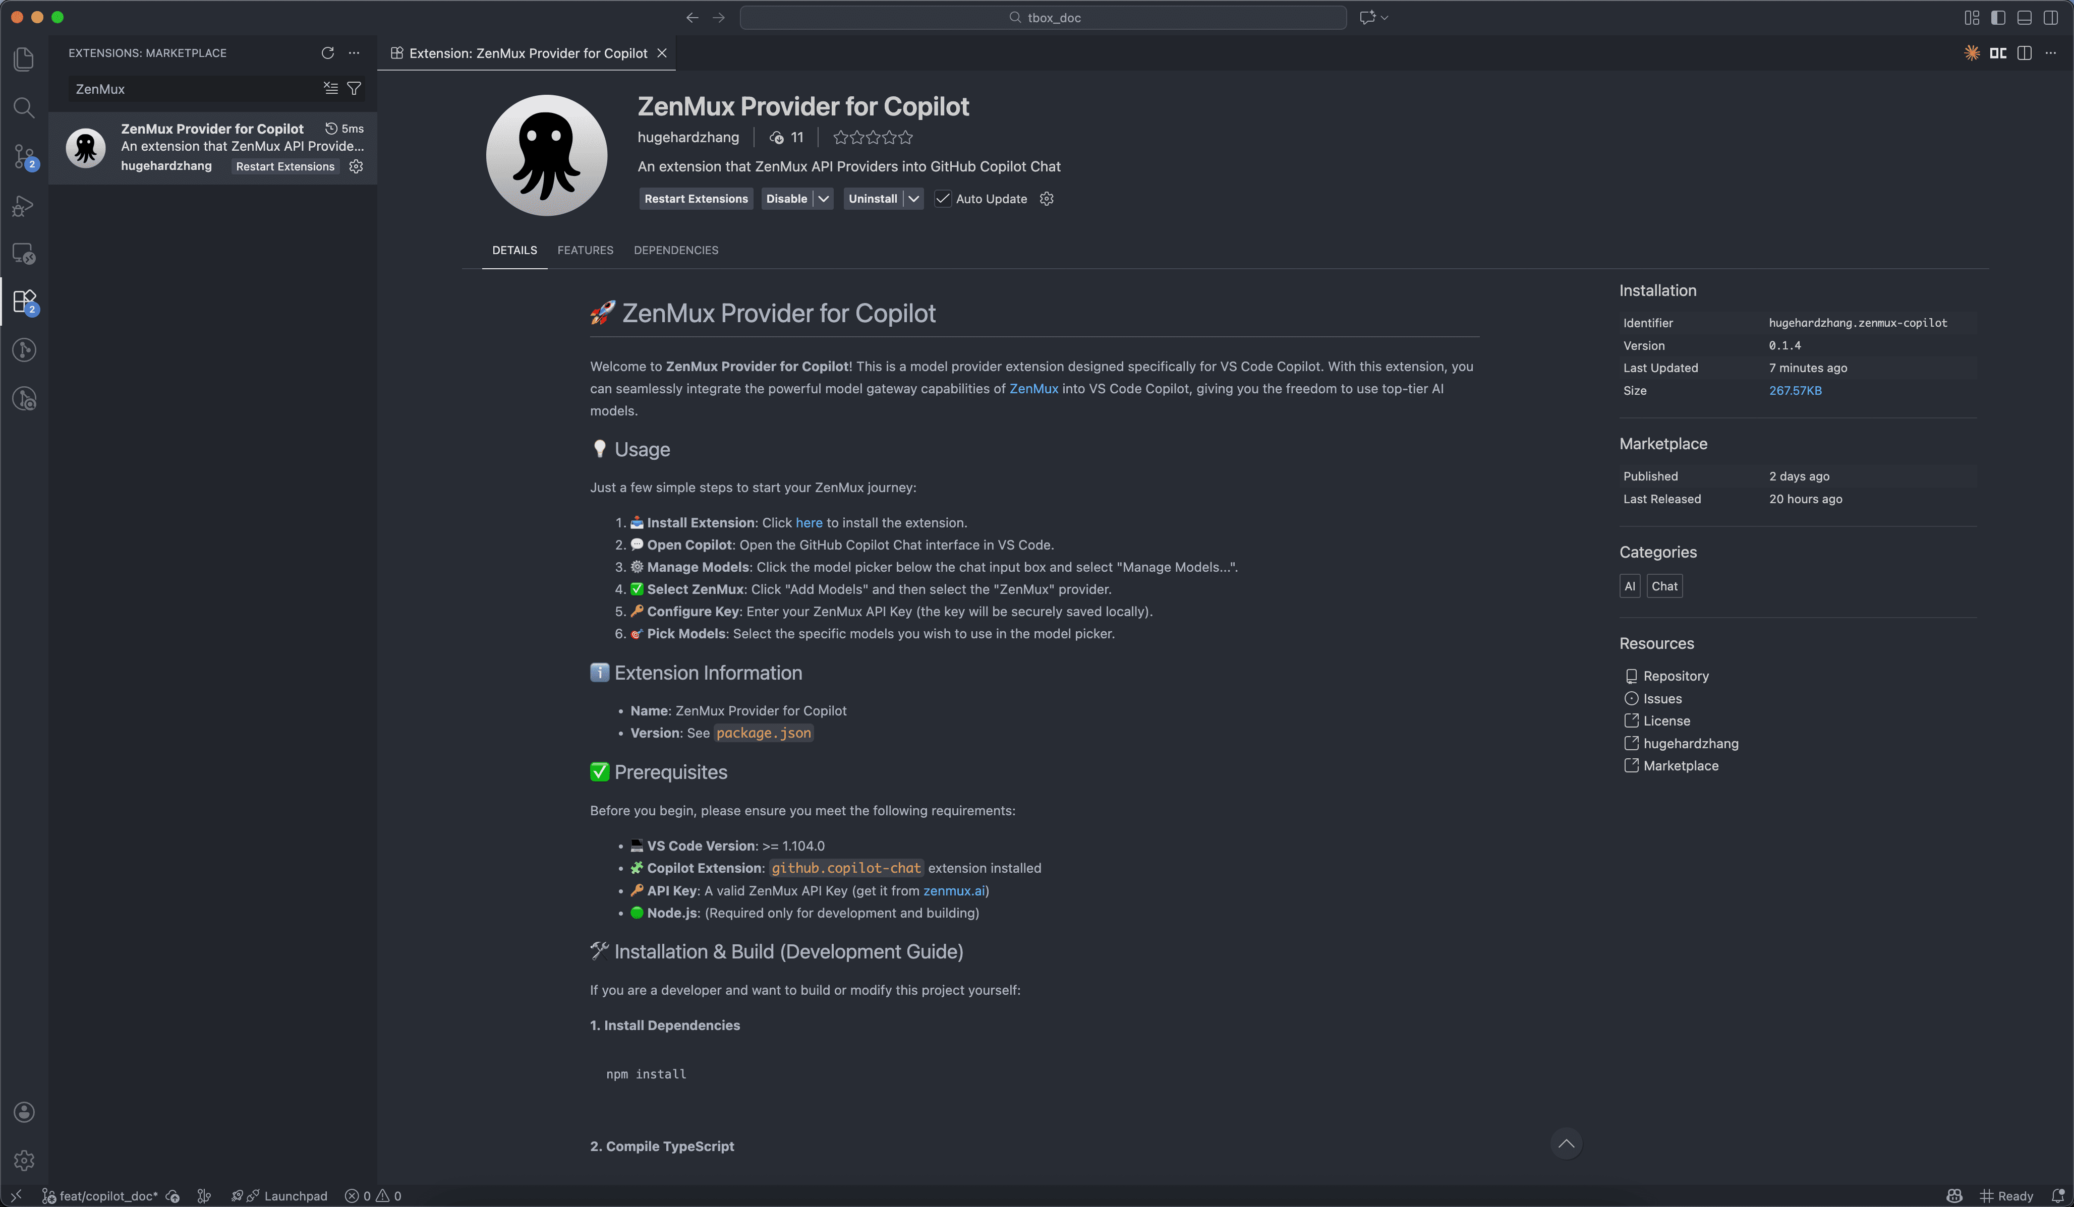Open the Extensions view with badge 2
Screen dimensions: 2074x1207
[24, 301]
